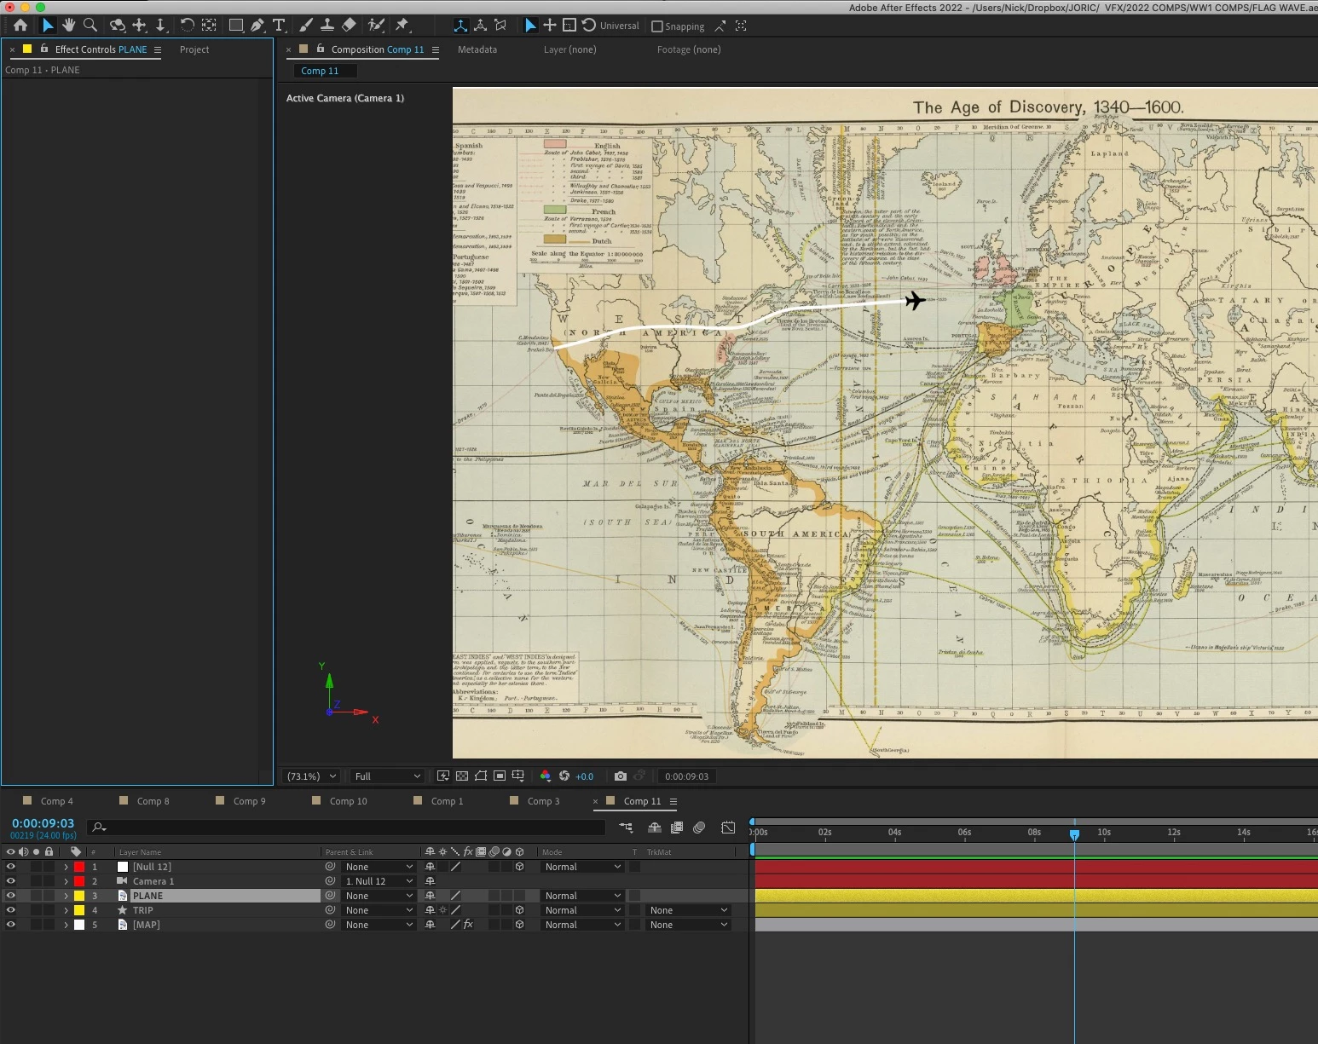
Task: Switch to the Project tab
Action: (x=194, y=49)
